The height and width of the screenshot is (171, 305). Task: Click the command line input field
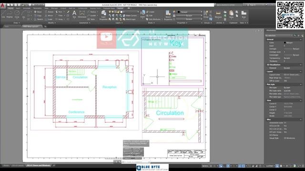coord(136,161)
